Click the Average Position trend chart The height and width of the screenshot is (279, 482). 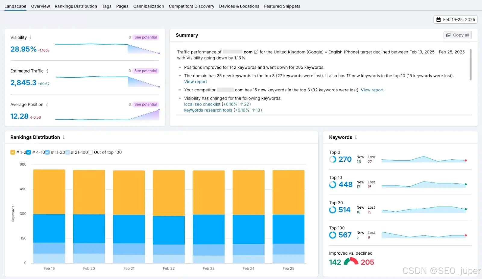[x=107, y=115]
